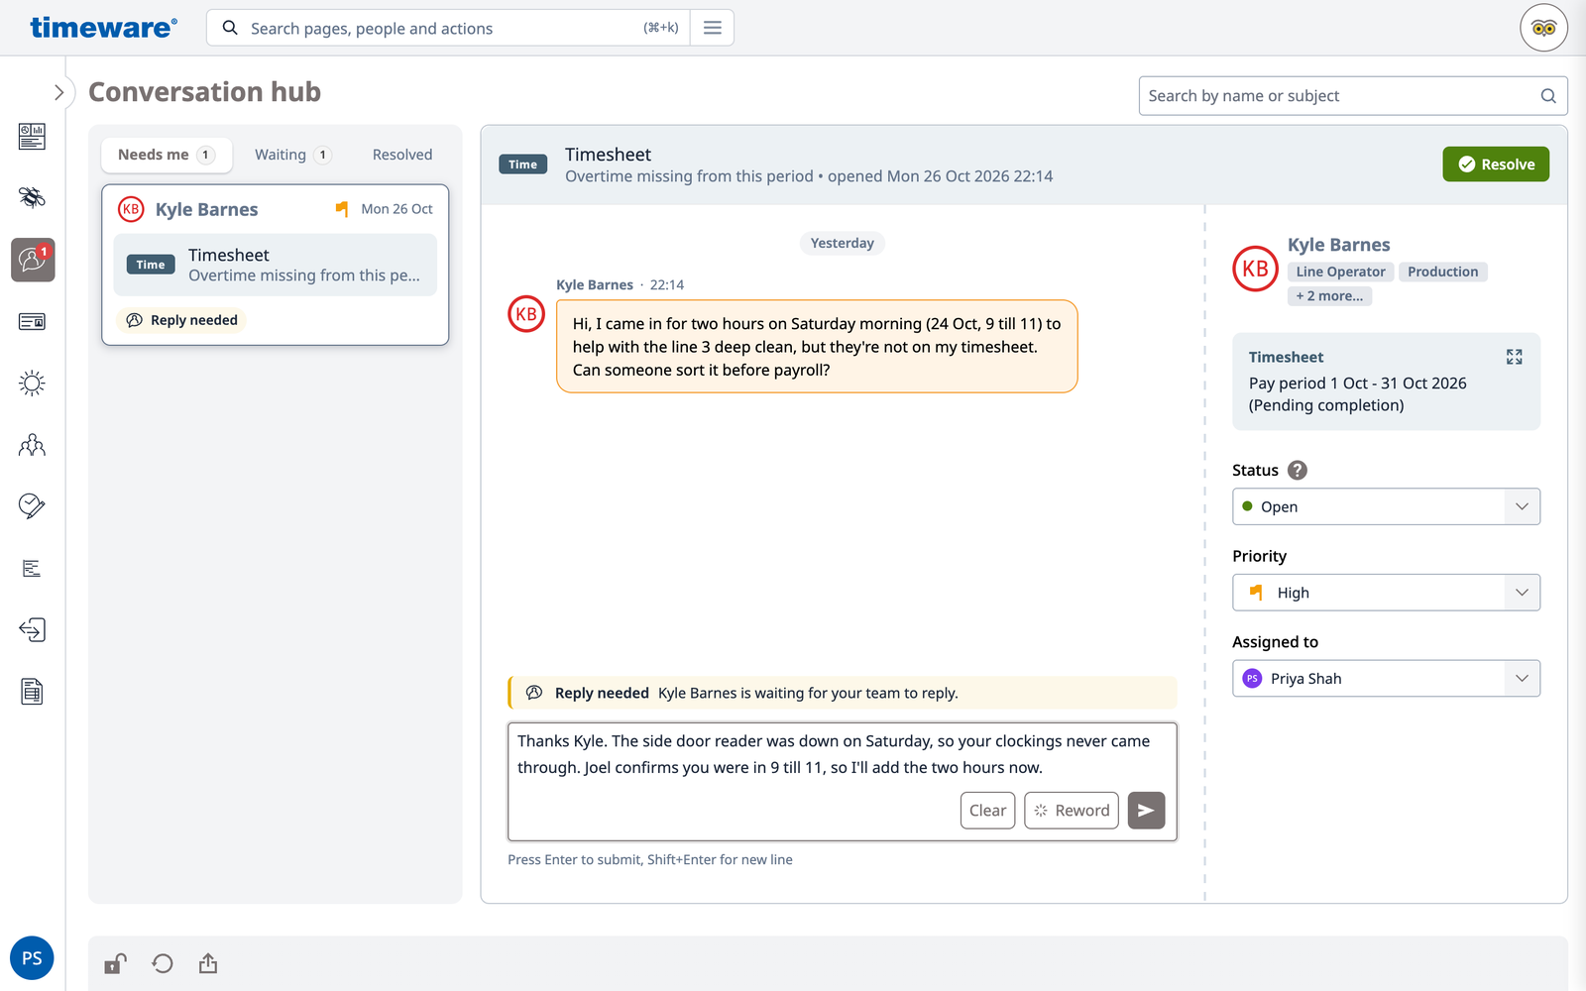The image size is (1586, 991).
Task: Open the Assigned to dropdown Priya Shah
Action: pos(1386,679)
